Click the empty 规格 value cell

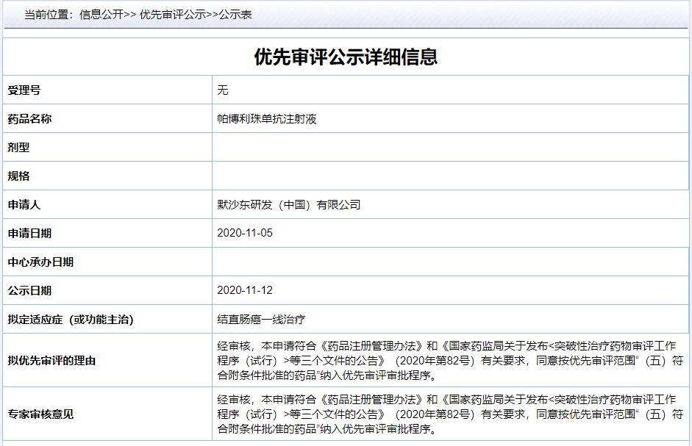click(450, 176)
